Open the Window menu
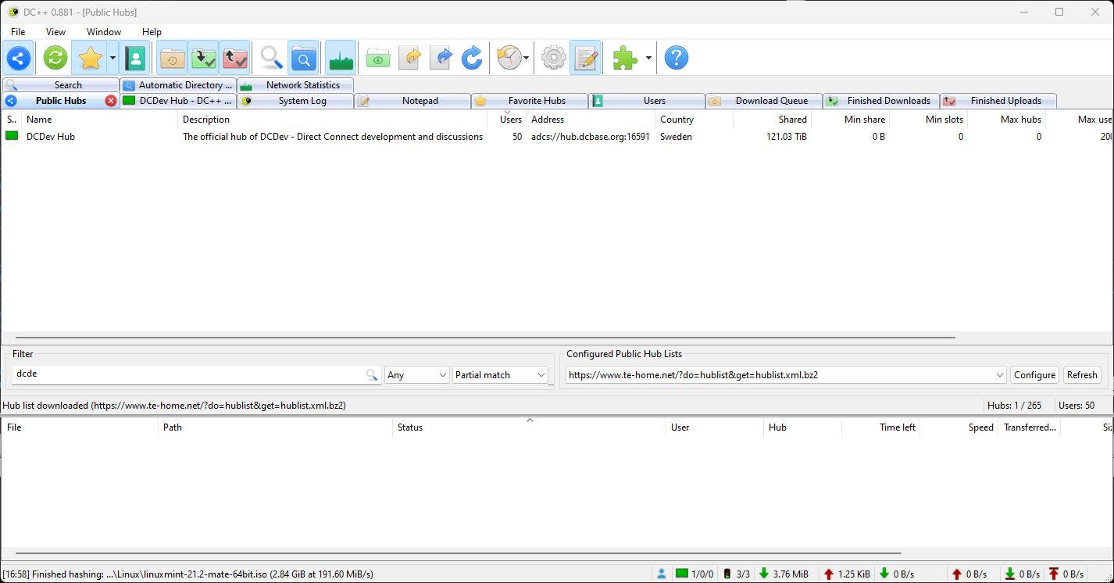The width and height of the screenshot is (1114, 583). pyautogui.click(x=104, y=32)
